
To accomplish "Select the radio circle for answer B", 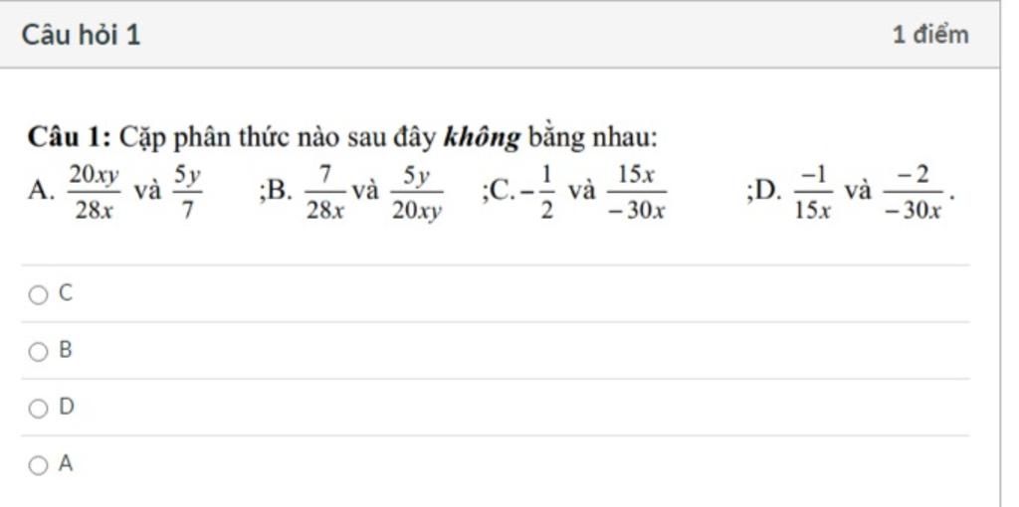I will (39, 352).
